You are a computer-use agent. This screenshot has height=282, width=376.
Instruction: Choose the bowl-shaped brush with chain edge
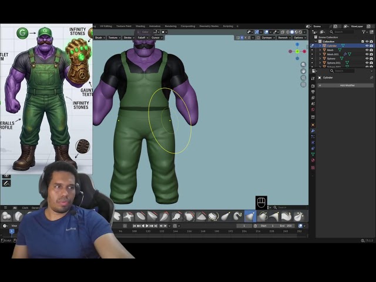pos(213,216)
